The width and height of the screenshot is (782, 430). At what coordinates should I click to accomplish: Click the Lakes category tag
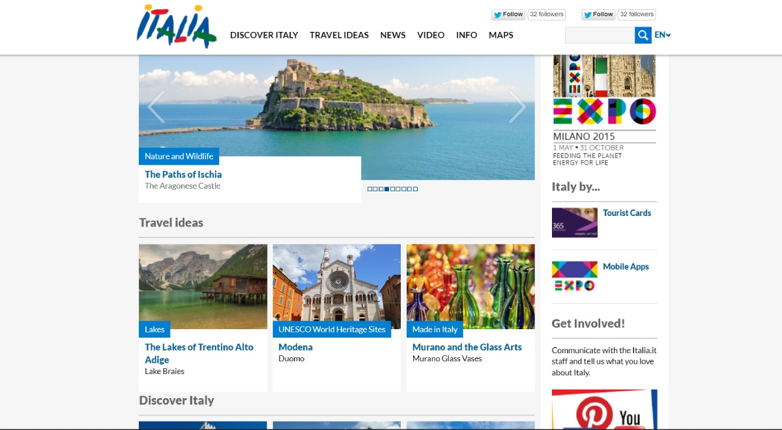154,329
